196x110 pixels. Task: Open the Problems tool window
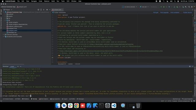(x=25, y=99)
